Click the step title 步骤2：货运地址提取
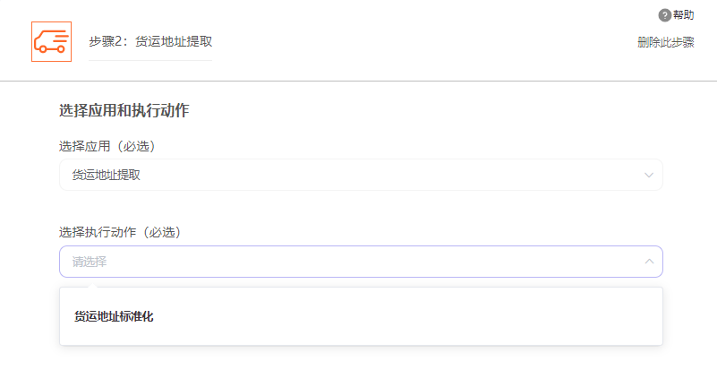717x387 pixels. 150,41
